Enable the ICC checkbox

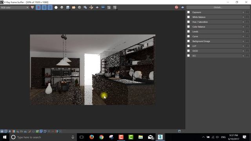(x=188, y=56)
